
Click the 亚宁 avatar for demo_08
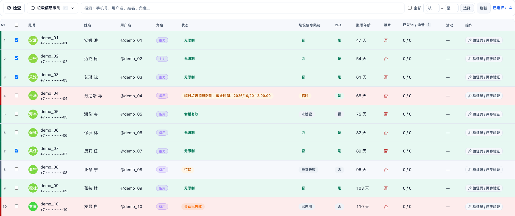(x=33, y=170)
